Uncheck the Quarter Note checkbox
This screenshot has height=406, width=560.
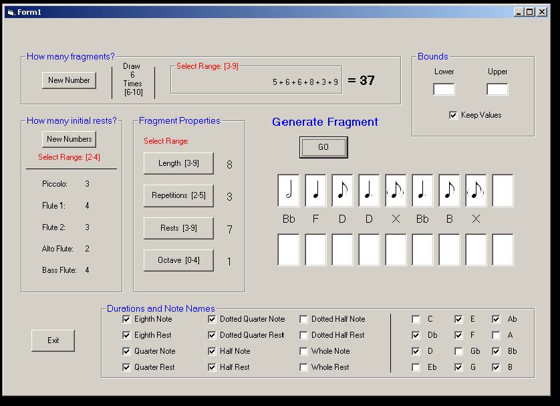pyautogui.click(x=126, y=351)
